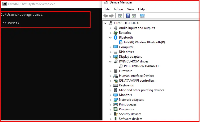Expand the IDE ATA/ATAPI controllers category
Screen dimensions: 200x122
[x=110, y=81]
